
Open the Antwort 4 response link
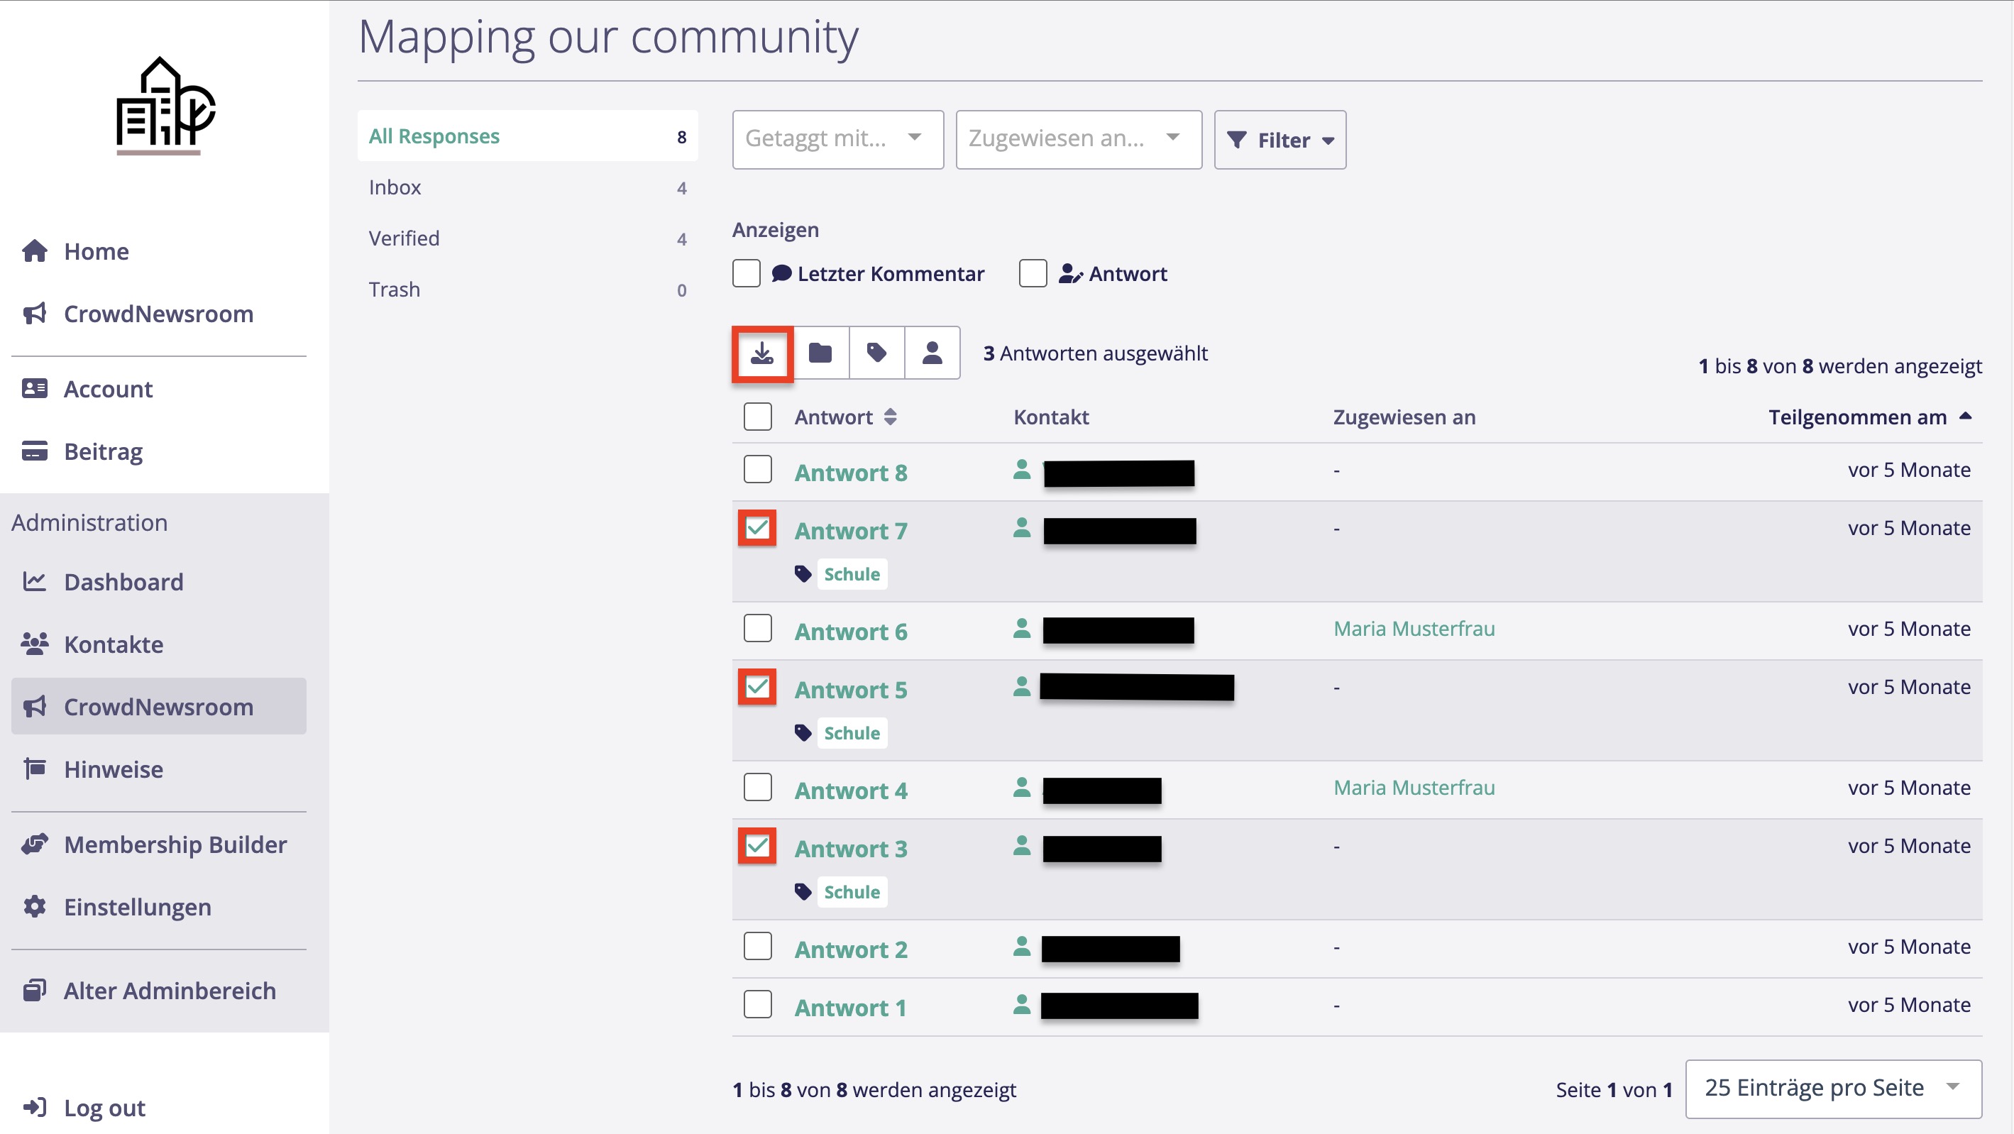(x=851, y=790)
